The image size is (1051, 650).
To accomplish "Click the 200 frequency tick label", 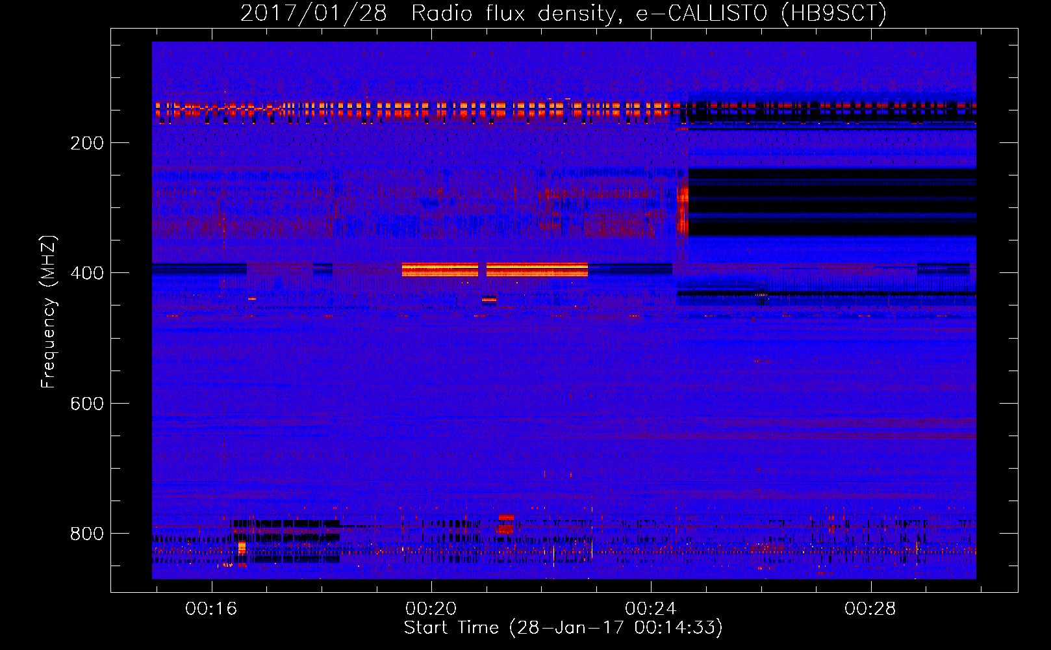I will 87,143.
